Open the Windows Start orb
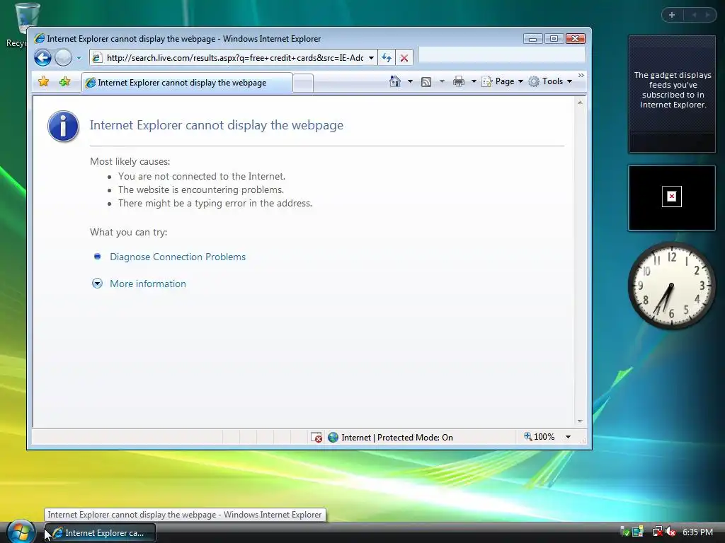This screenshot has width=725, height=543. pos(21,532)
